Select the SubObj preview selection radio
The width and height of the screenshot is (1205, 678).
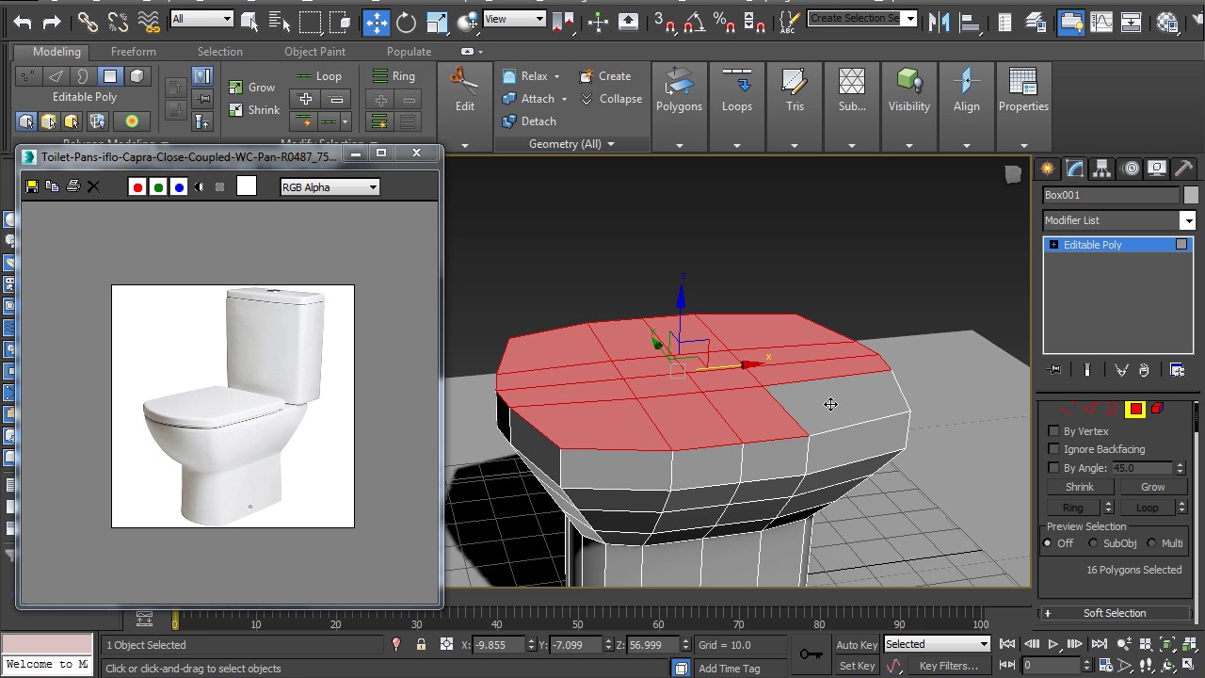[x=1093, y=543]
